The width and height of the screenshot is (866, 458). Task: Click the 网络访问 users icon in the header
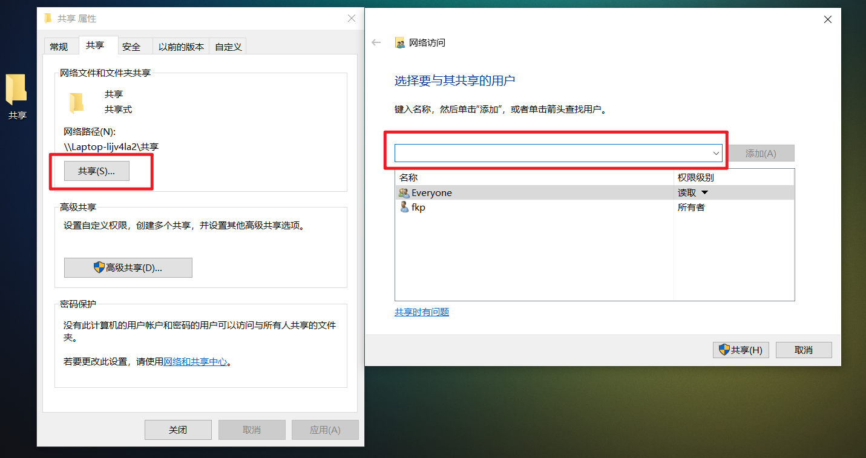(x=399, y=43)
